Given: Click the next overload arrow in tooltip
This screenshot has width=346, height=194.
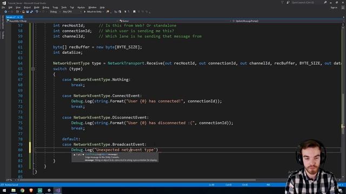Looking at the screenshot, I should point(83,155).
